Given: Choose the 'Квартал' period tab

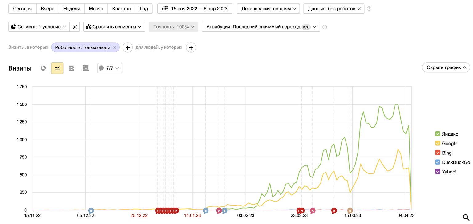Looking at the screenshot, I should pyautogui.click(x=121, y=9).
